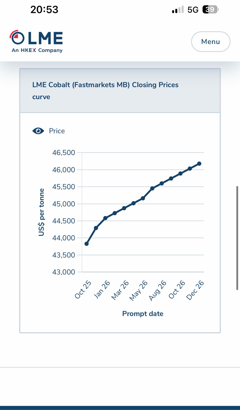Select the Jan 26 data point on curve
Image resolution: width=240 pixels, height=410 pixels.
pos(105,218)
